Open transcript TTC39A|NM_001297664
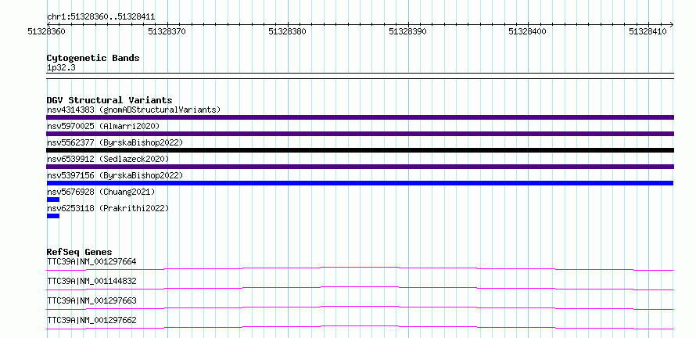Screen dimensions: 696x338 point(91,261)
